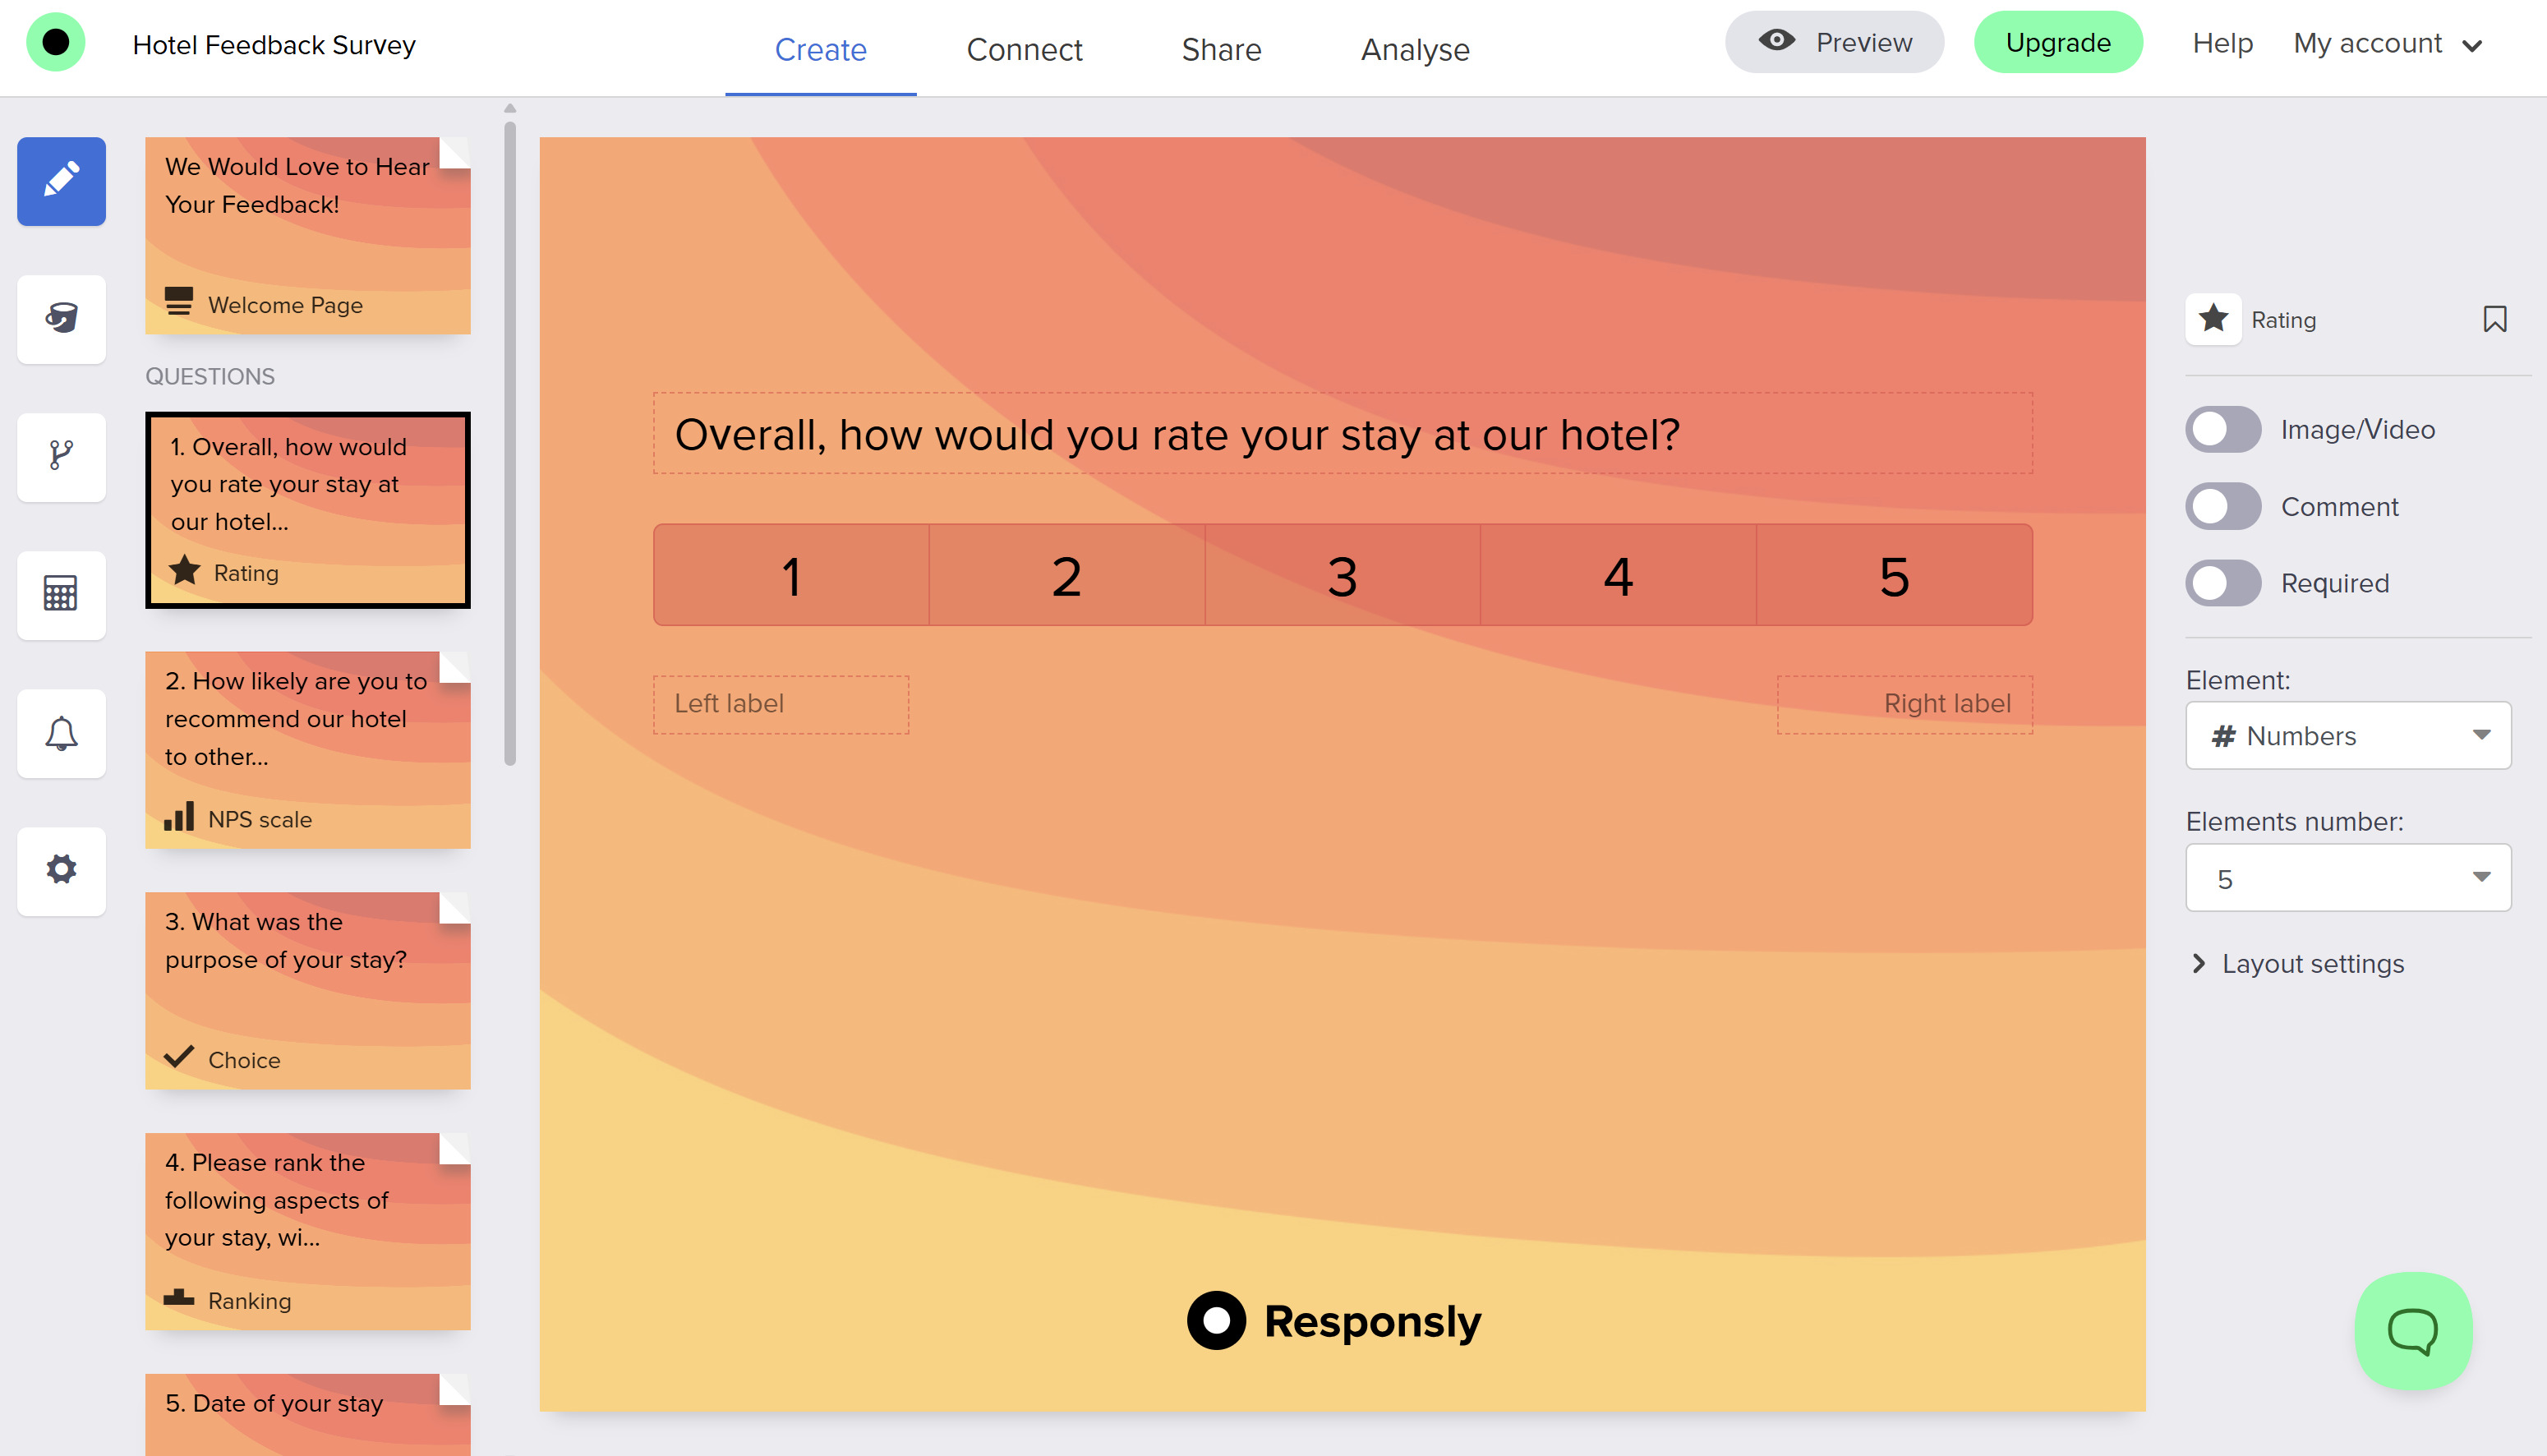Click the bookmark icon next to Rating

pyautogui.click(x=2494, y=319)
